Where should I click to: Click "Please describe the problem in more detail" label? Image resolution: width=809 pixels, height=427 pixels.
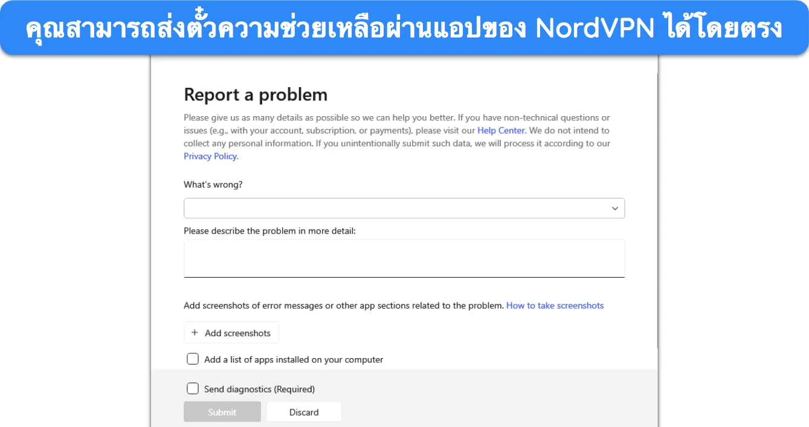[269, 231]
